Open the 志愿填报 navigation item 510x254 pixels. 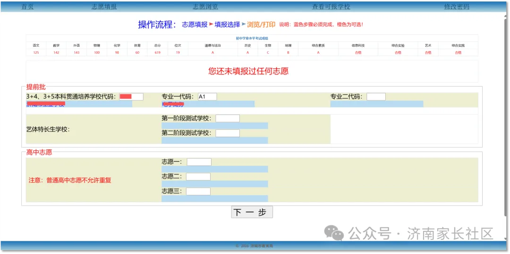coord(104,7)
